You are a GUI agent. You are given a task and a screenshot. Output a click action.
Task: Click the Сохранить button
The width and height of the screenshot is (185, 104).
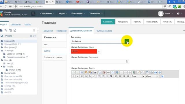(108, 22)
